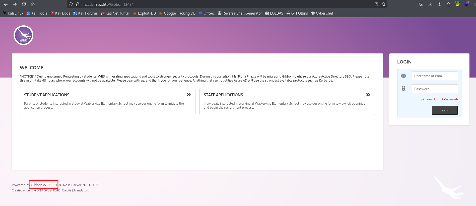
Task: Expand Staff Applications with the double chevron
Action: [368, 95]
